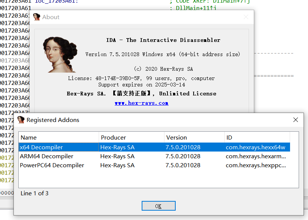Select the x64 Decompiler row

point(154,147)
